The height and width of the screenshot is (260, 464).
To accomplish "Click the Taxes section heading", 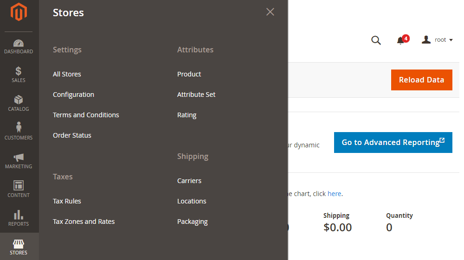I will click(x=63, y=177).
